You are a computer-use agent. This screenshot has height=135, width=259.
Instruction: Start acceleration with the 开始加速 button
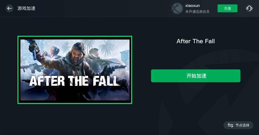pos(196,76)
